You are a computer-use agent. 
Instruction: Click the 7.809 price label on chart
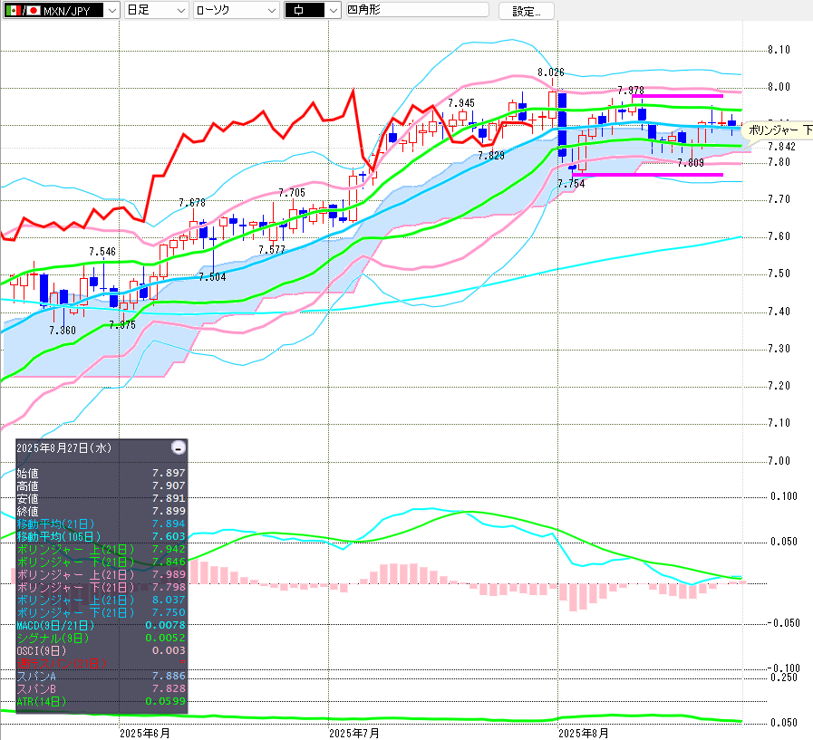(x=691, y=163)
